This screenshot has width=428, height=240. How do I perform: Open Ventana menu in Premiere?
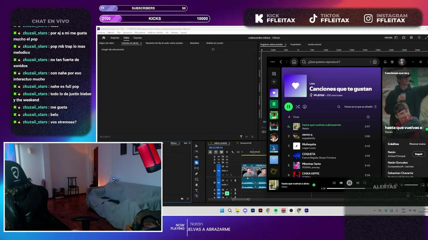(x=174, y=33)
